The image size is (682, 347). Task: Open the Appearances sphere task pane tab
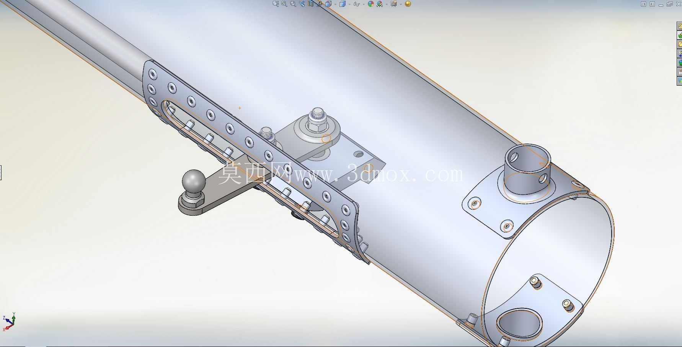(x=680, y=62)
